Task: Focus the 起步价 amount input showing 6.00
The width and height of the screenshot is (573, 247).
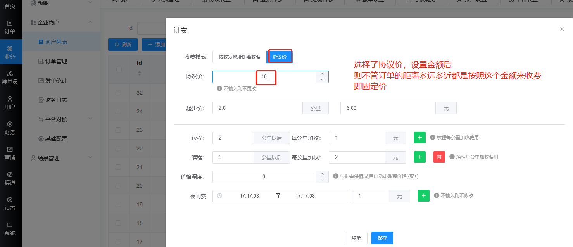Action: pyautogui.click(x=388, y=108)
